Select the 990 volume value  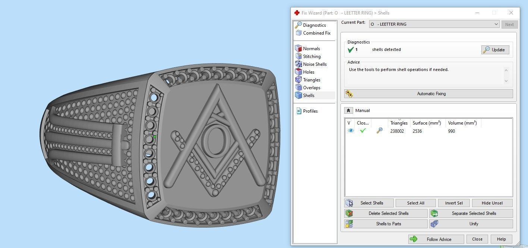pyautogui.click(x=452, y=131)
